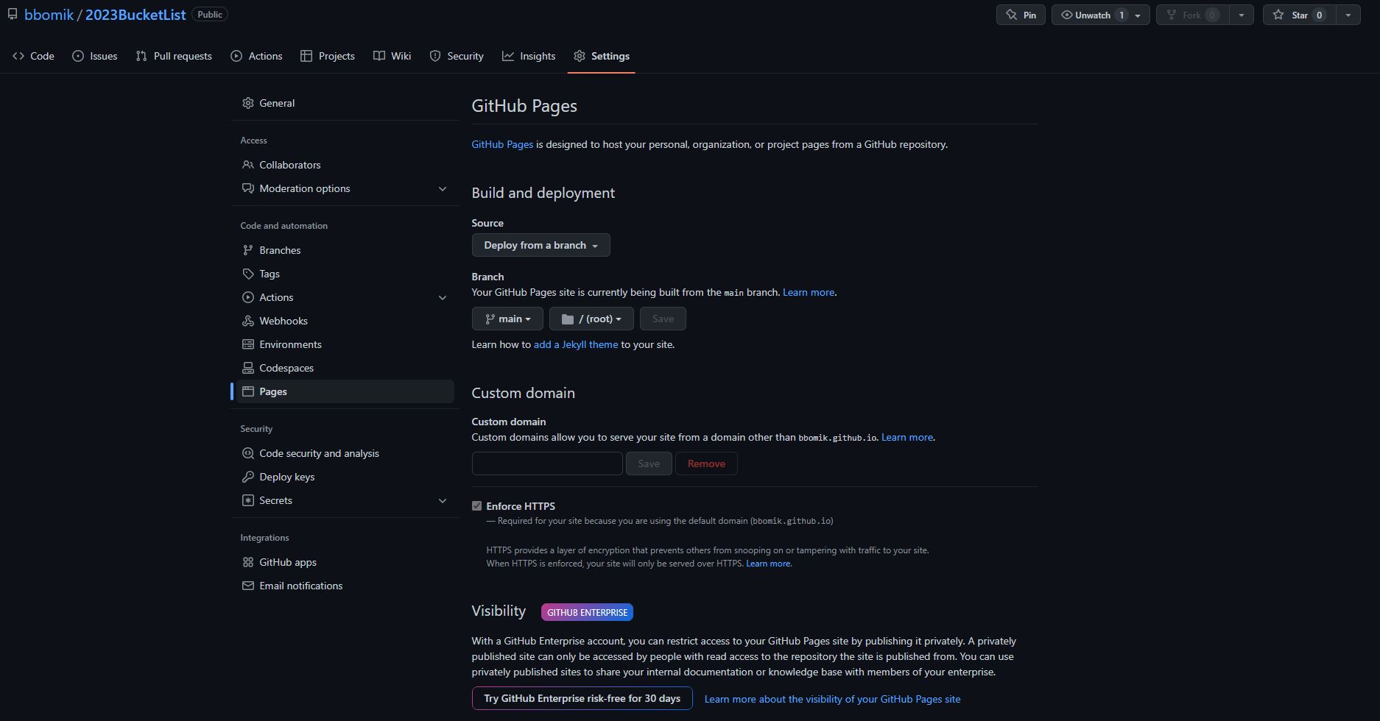Open Learn more about visibility of GitHub Pages site

pyautogui.click(x=832, y=699)
